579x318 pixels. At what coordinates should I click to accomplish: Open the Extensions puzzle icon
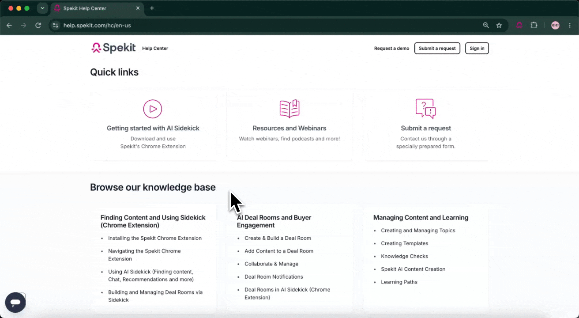(x=534, y=25)
